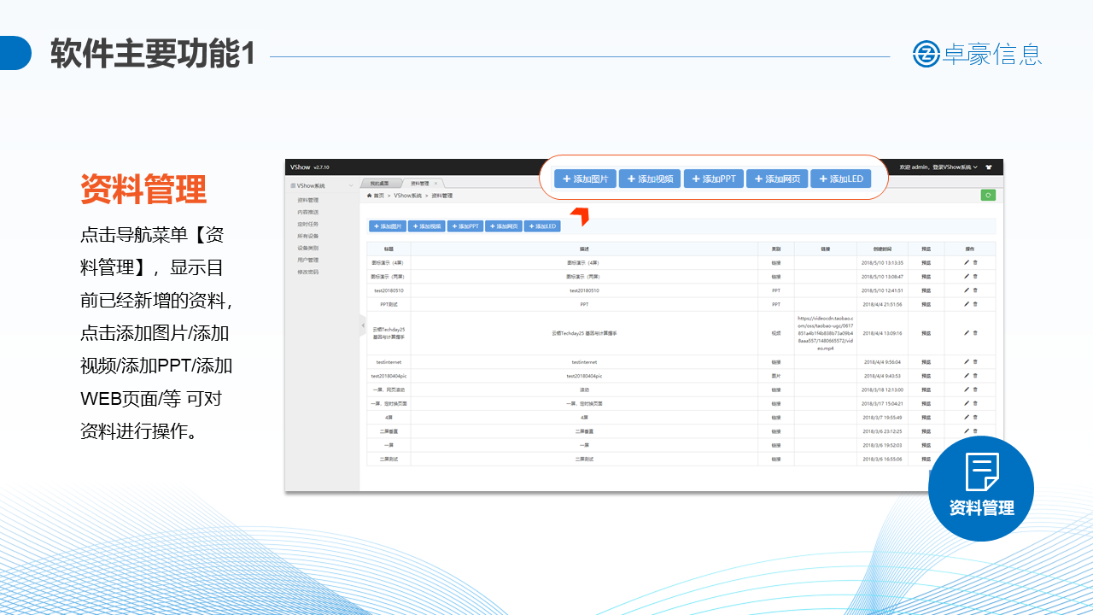Switch to the 我的桌面 tab
Viewport: 1093px width, 615px height.
(x=379, y=184)
